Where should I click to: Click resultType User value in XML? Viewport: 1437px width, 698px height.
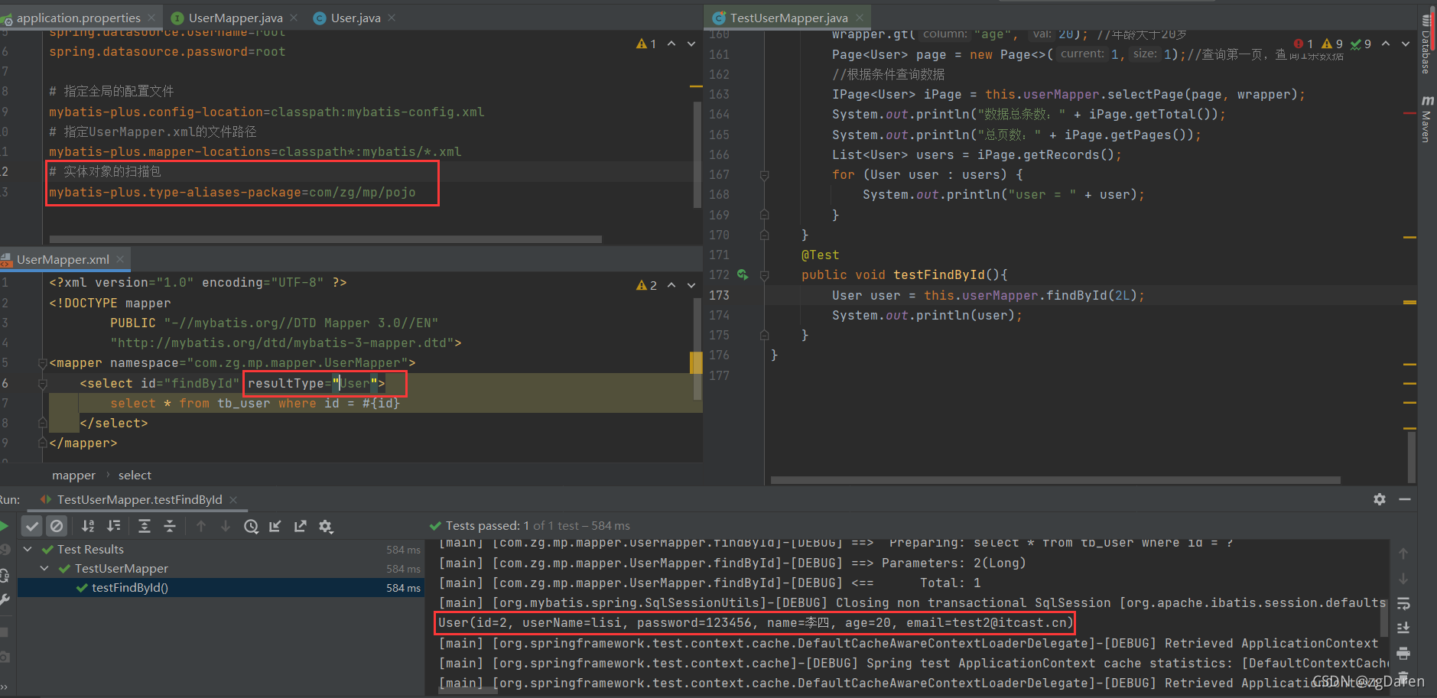point(355,384)
